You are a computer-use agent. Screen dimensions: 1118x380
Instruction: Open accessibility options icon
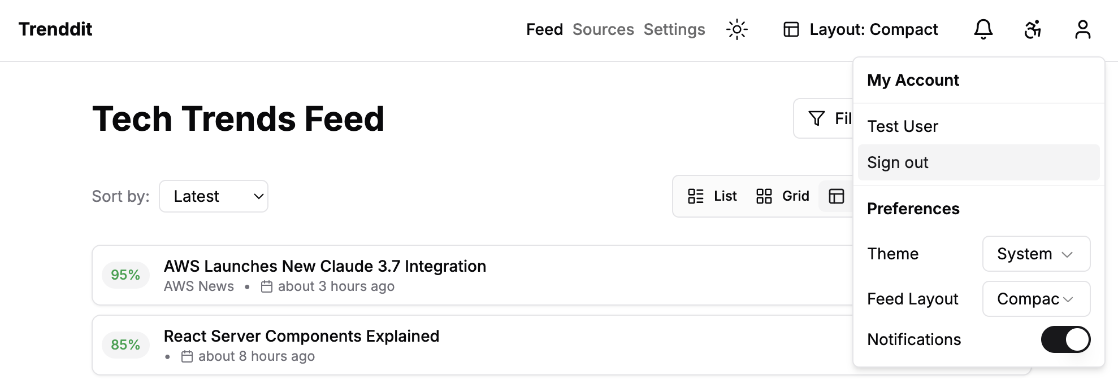pyautogui.click(x=1033, y=29)
